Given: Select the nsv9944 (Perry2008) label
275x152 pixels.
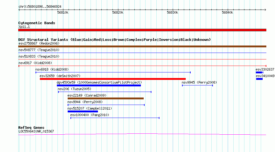Looking at the screenshot, I should (85, 102).
